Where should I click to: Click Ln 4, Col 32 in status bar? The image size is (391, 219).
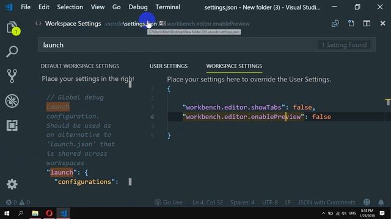[208, 203]
